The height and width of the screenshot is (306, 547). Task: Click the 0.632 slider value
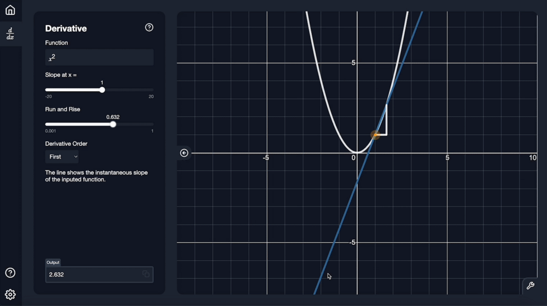(113, 117)
